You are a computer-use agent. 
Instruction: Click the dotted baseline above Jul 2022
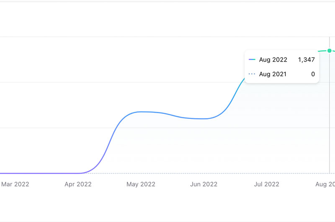point(267,173)
